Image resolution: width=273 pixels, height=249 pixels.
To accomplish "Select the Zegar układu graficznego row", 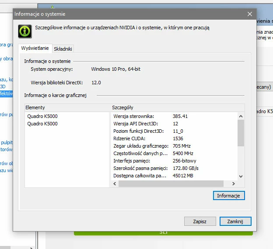I will coord(174,146).
